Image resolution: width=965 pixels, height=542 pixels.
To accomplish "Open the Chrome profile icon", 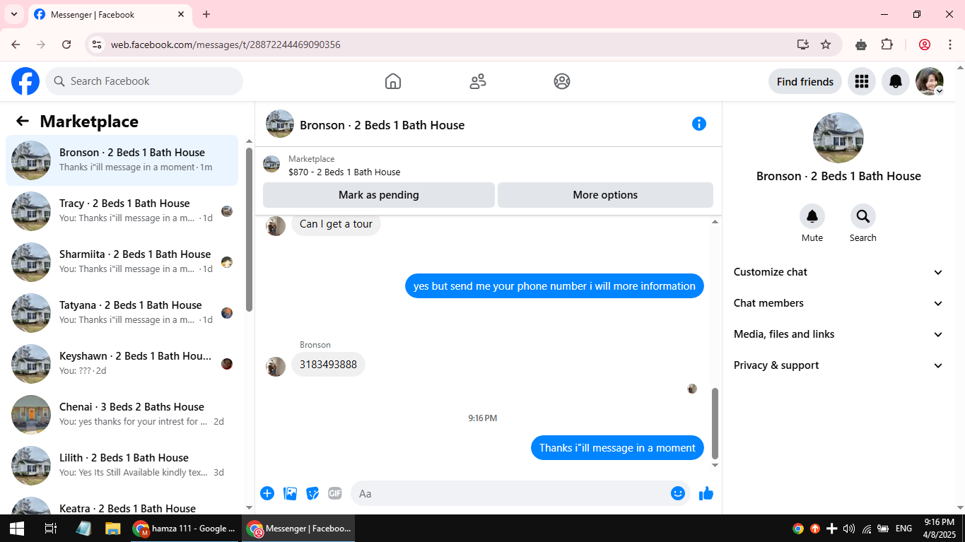I will [925, 45].
